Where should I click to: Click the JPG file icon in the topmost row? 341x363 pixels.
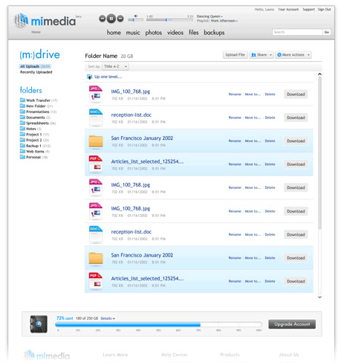click(x=96, y=94)
